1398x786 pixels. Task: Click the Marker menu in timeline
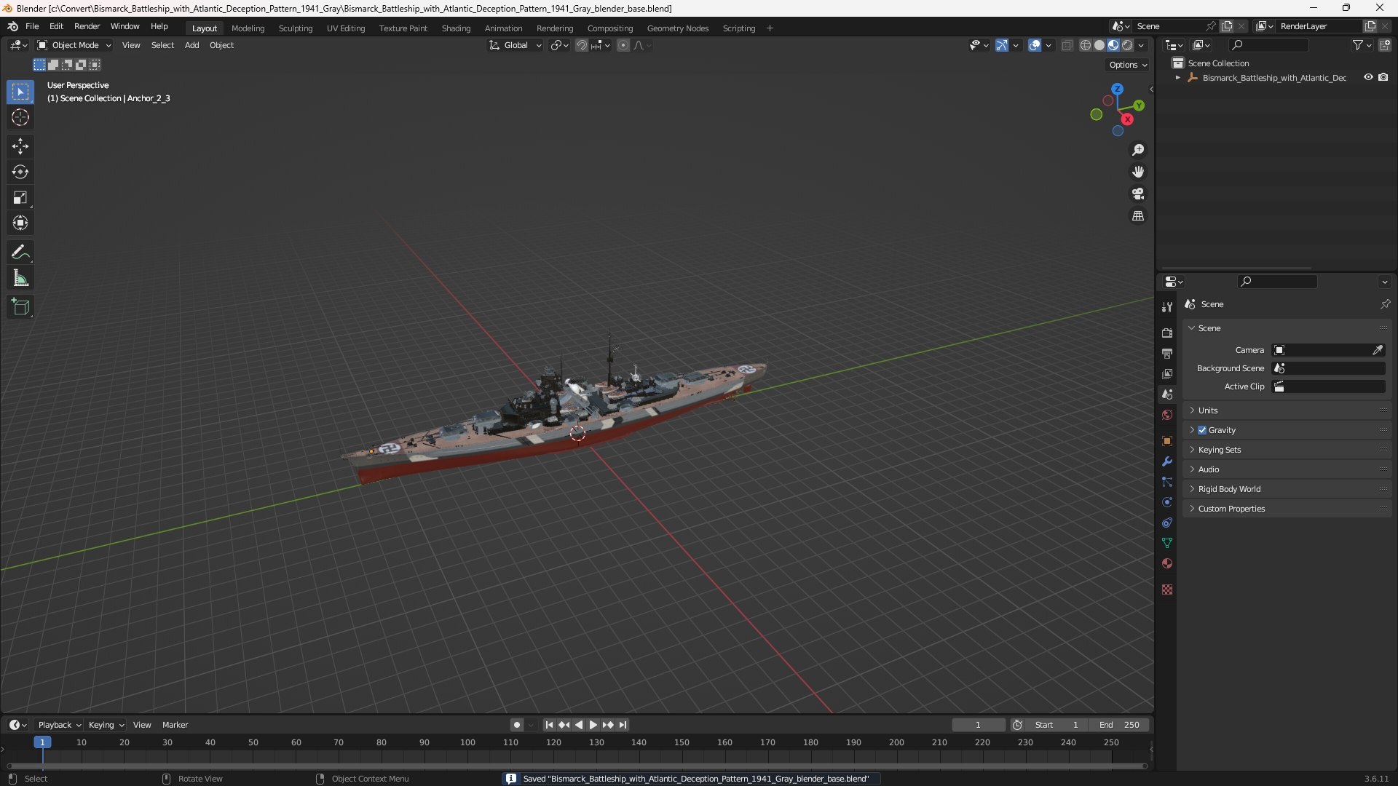[x=175, y=725]
